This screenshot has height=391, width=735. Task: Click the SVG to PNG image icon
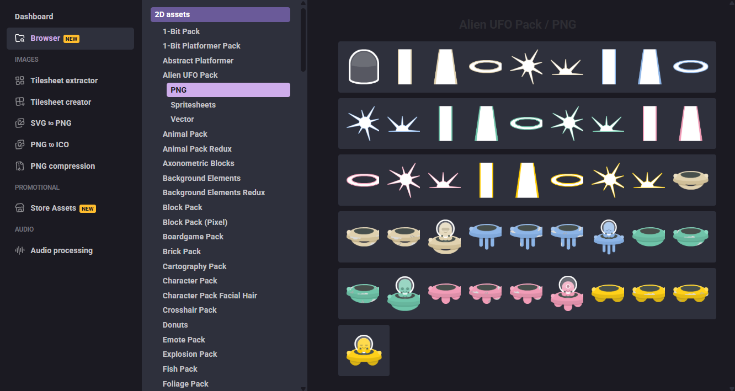(x=20, y=123)
